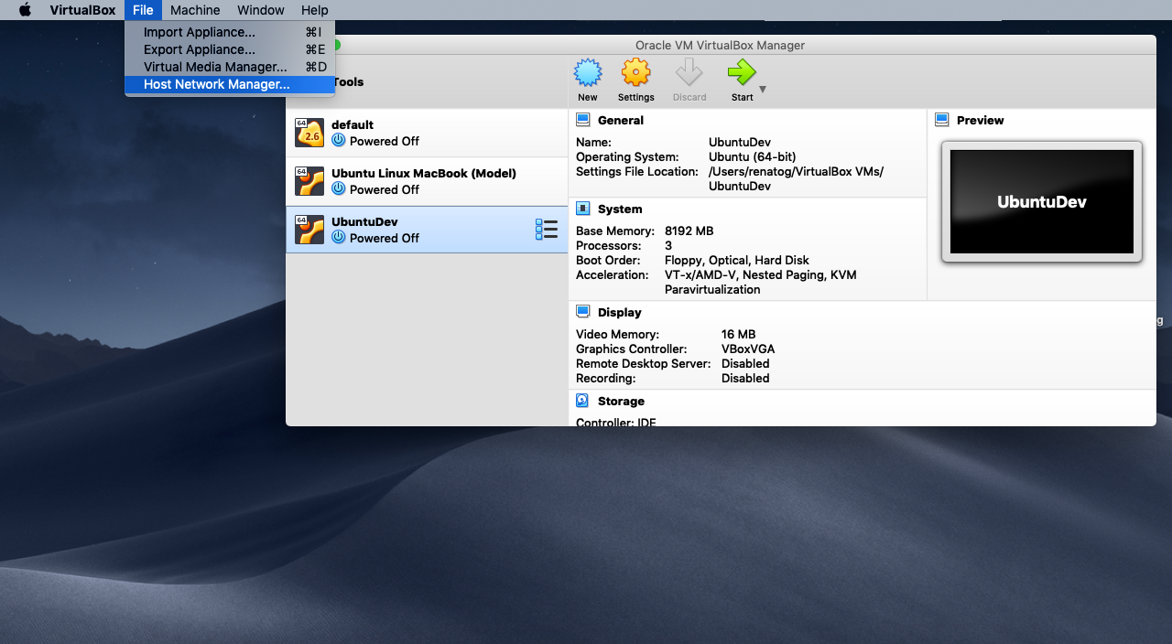Select Host Network Manager menu entry
The image size is (1172, 644).
click(230, 84)
